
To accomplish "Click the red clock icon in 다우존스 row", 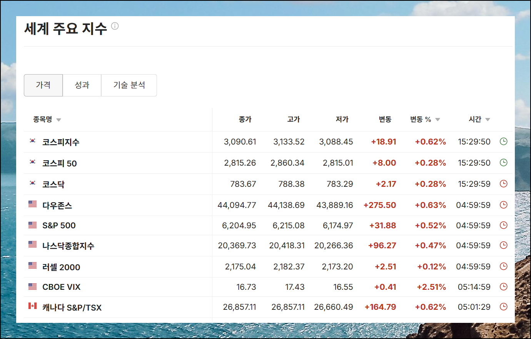I will (x=503, y=205).
